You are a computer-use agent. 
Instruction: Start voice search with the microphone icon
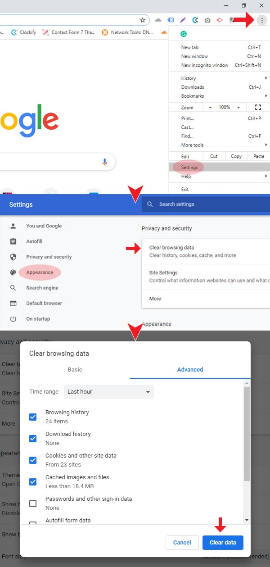click(105, 162)
